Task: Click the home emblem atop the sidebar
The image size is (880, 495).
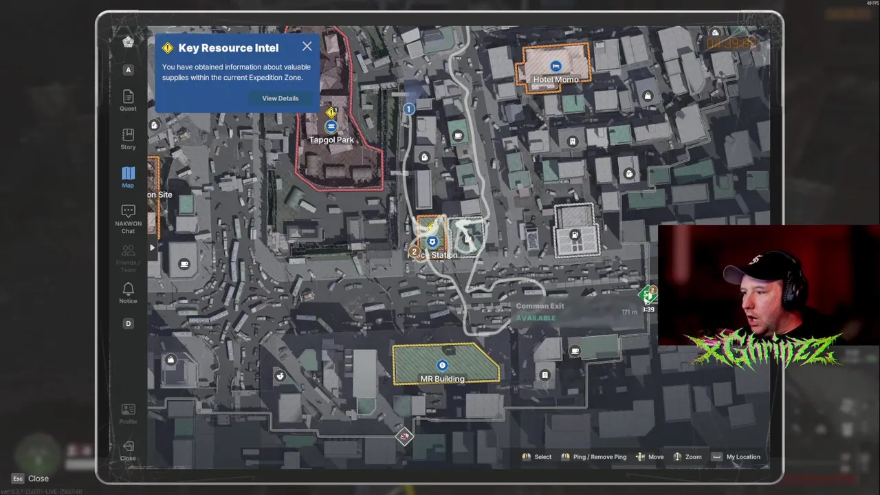Action: point(128,41)
